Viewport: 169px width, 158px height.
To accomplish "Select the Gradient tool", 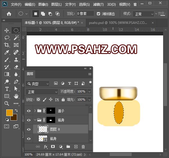I will pyautogui.click(x=7, y=74).
